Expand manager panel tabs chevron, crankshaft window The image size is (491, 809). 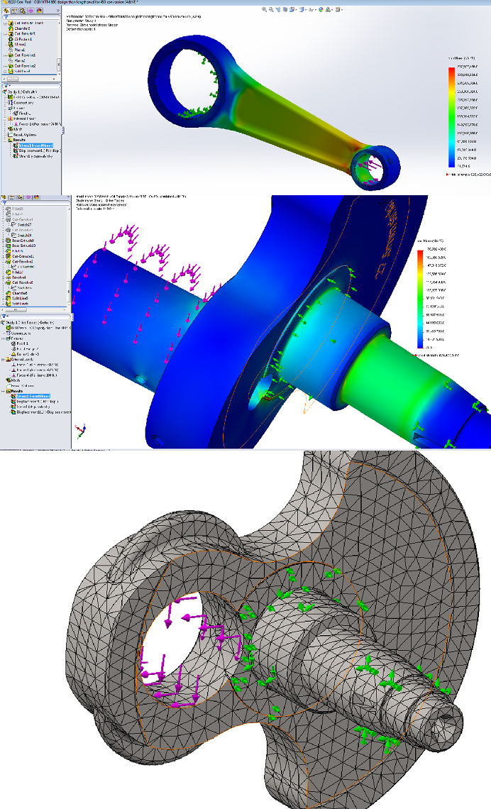(69, 197)
